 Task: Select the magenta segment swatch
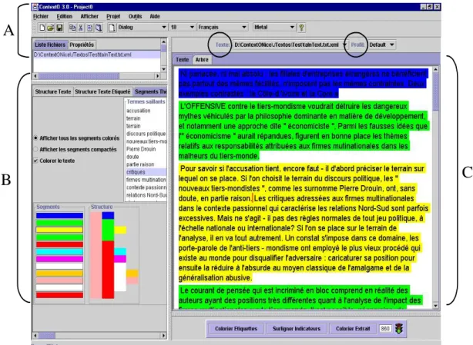tap(59, 259)
